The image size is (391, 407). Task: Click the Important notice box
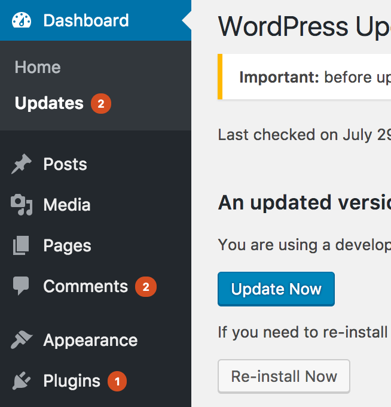tap(305, 77)
